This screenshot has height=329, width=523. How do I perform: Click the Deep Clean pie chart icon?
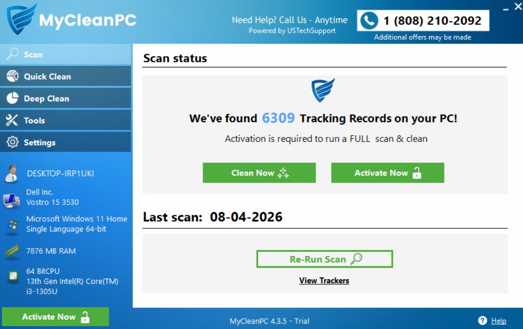point(13,98)
